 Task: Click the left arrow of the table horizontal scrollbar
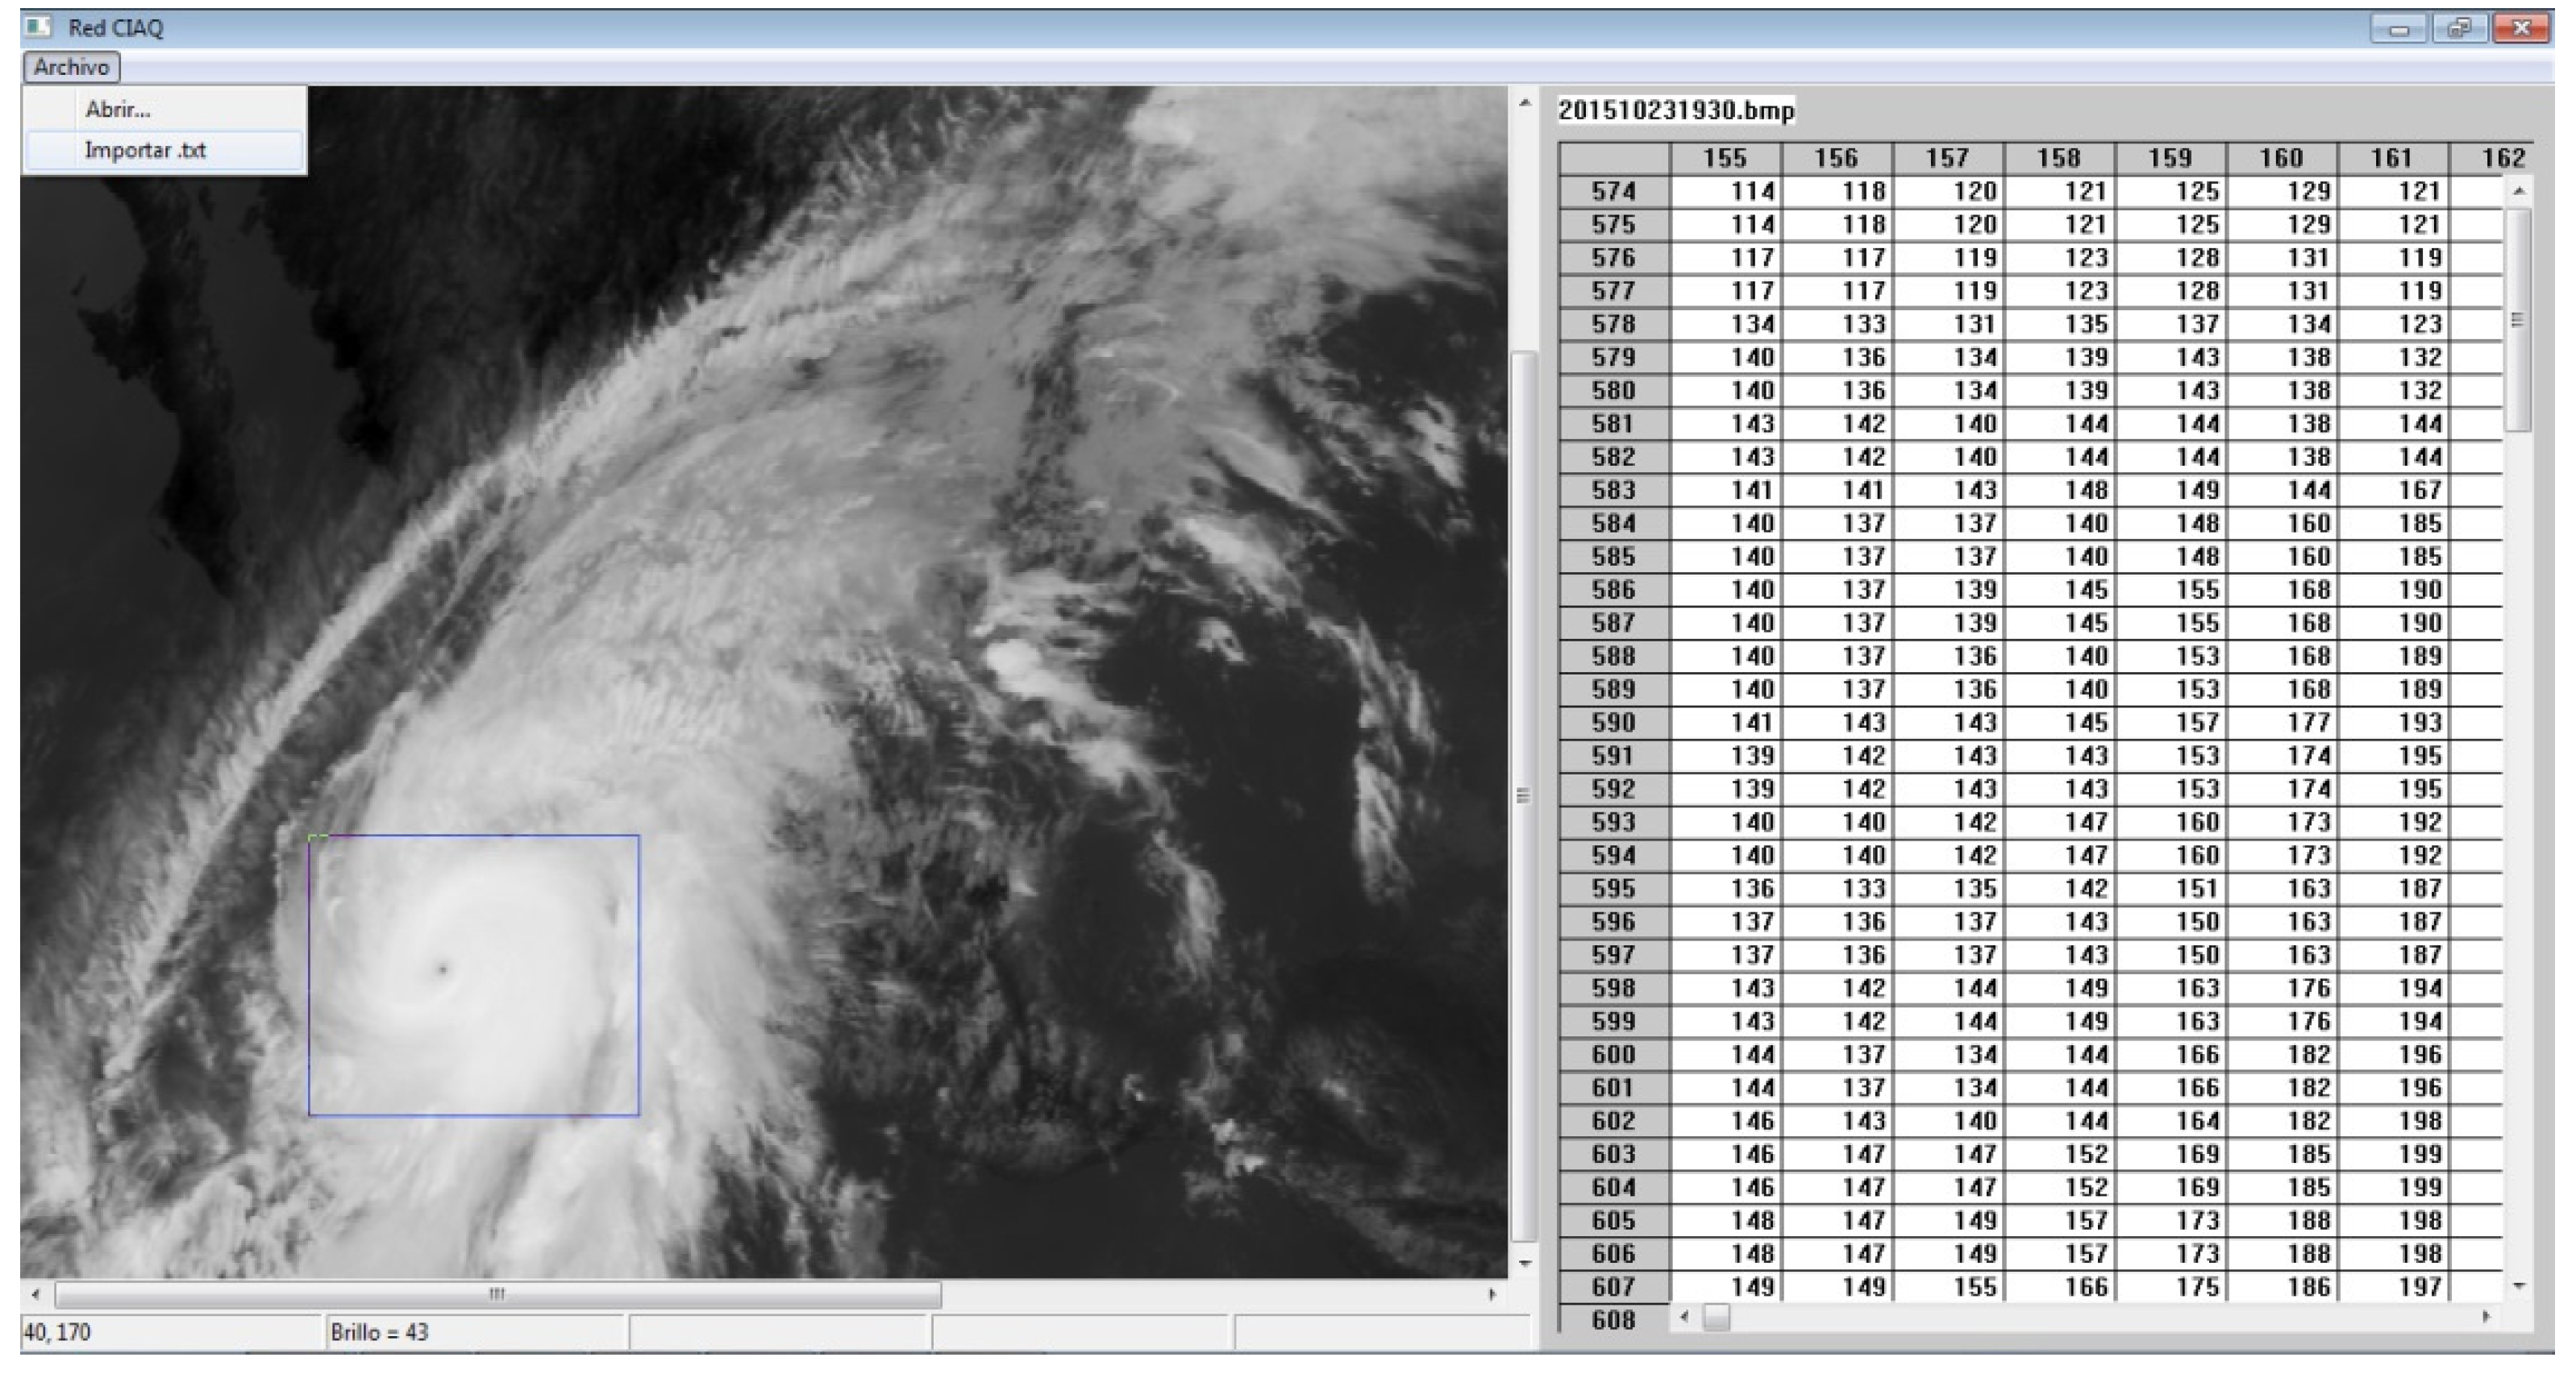pos(1687,1317)
